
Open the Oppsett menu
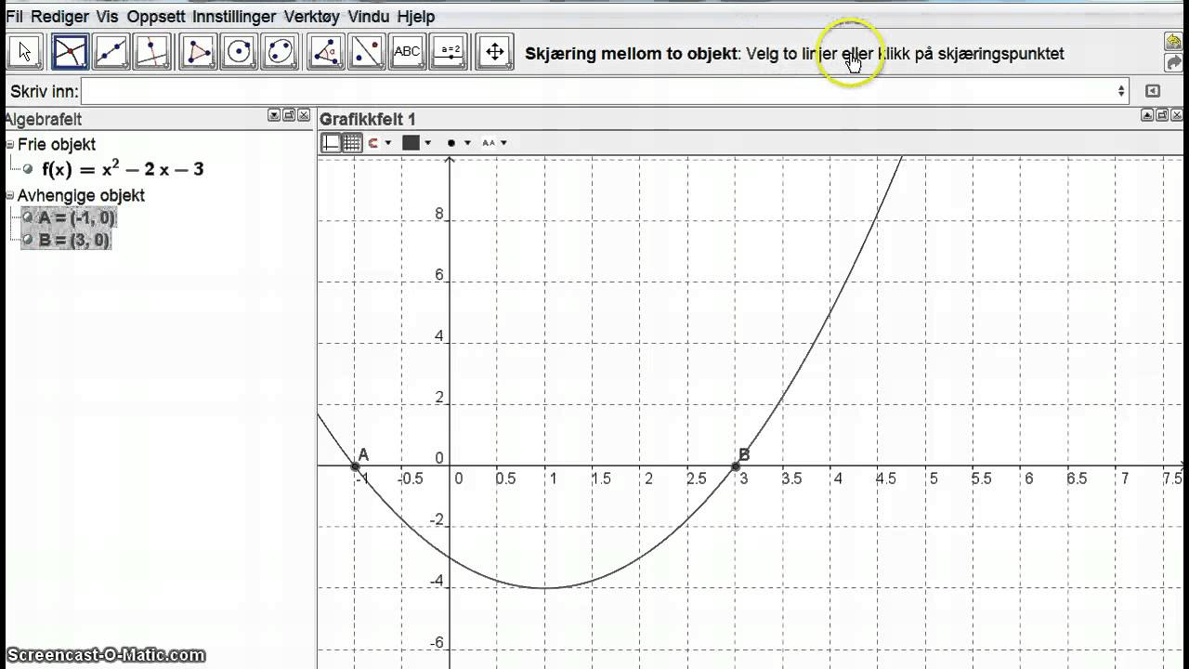click(156, 17)
